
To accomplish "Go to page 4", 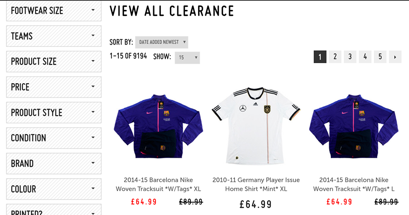I will coord(365,57).
